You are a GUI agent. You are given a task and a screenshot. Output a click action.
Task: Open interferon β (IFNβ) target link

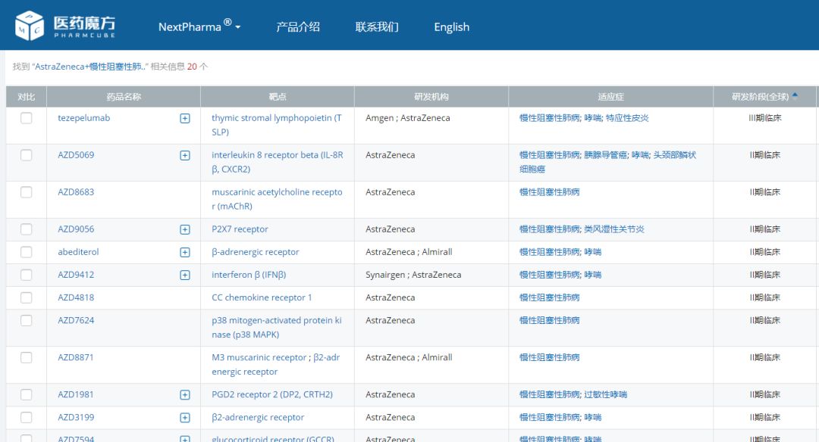[249, 275]
